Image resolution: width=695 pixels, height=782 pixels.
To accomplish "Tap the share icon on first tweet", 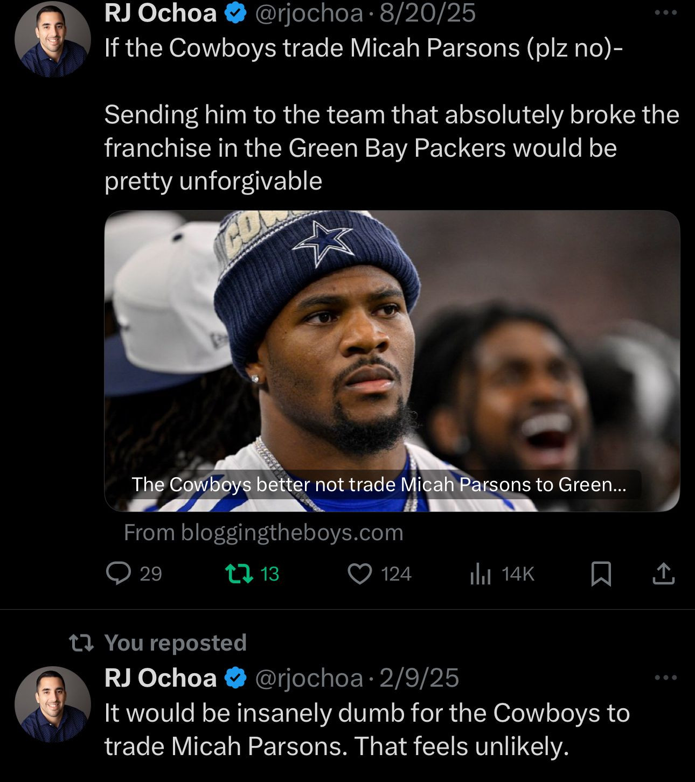I will pyautogui.click(x=663, y=574).
